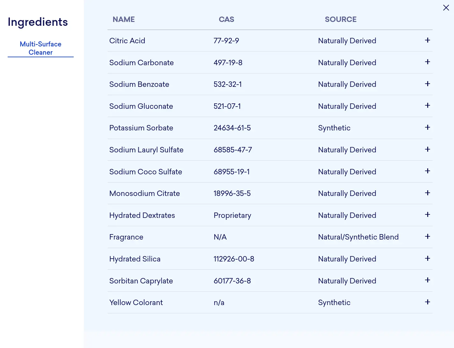454x348 pixels.
Task: Open Sodium Benzoate details with plus
Action: pyautogui.click(x=428, y=84)
